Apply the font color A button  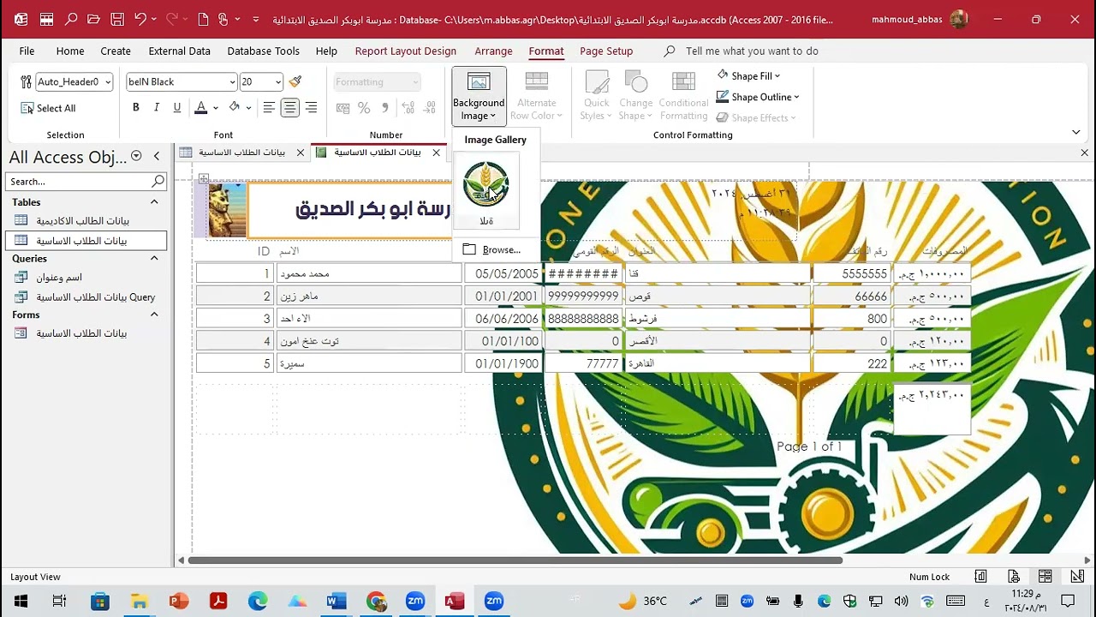click(200, 107)
